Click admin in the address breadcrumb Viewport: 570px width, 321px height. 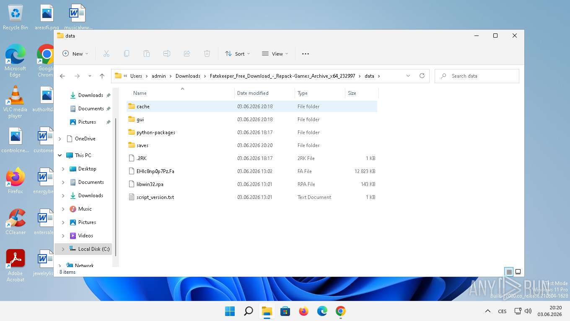tap(159, 76)
